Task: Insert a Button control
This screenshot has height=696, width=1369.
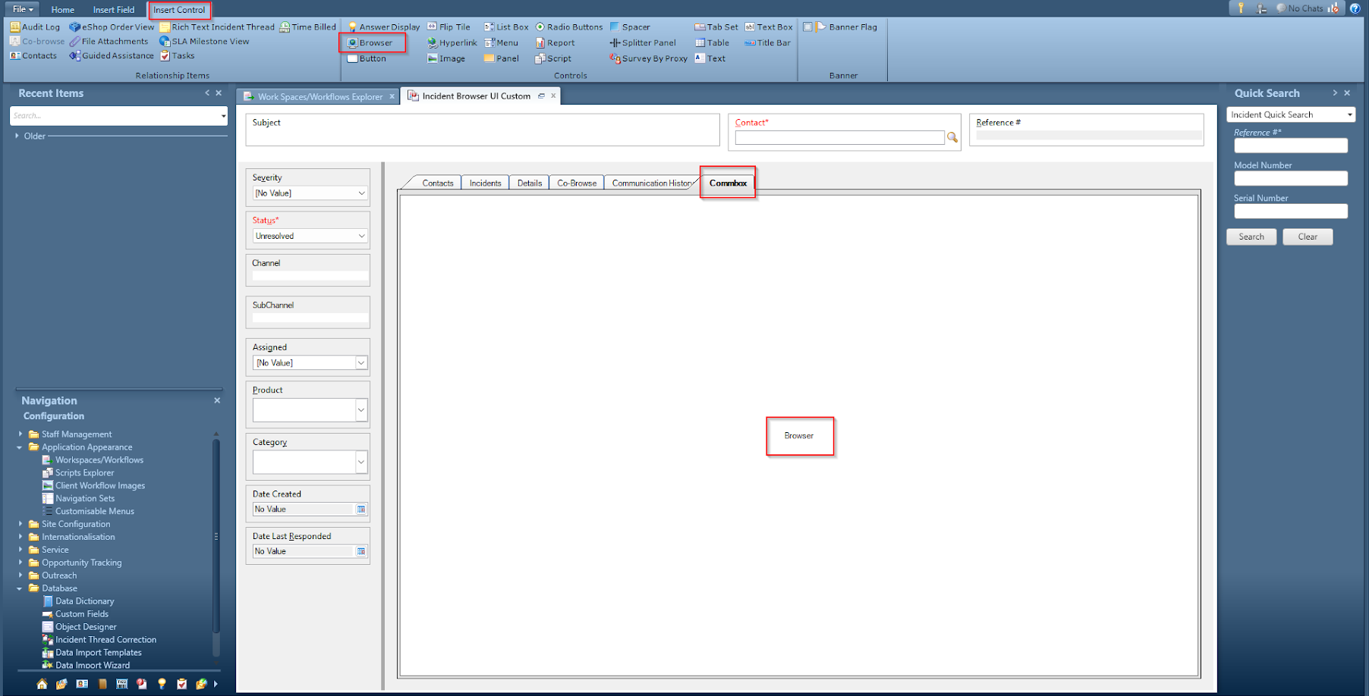Action: pos(367,58)
